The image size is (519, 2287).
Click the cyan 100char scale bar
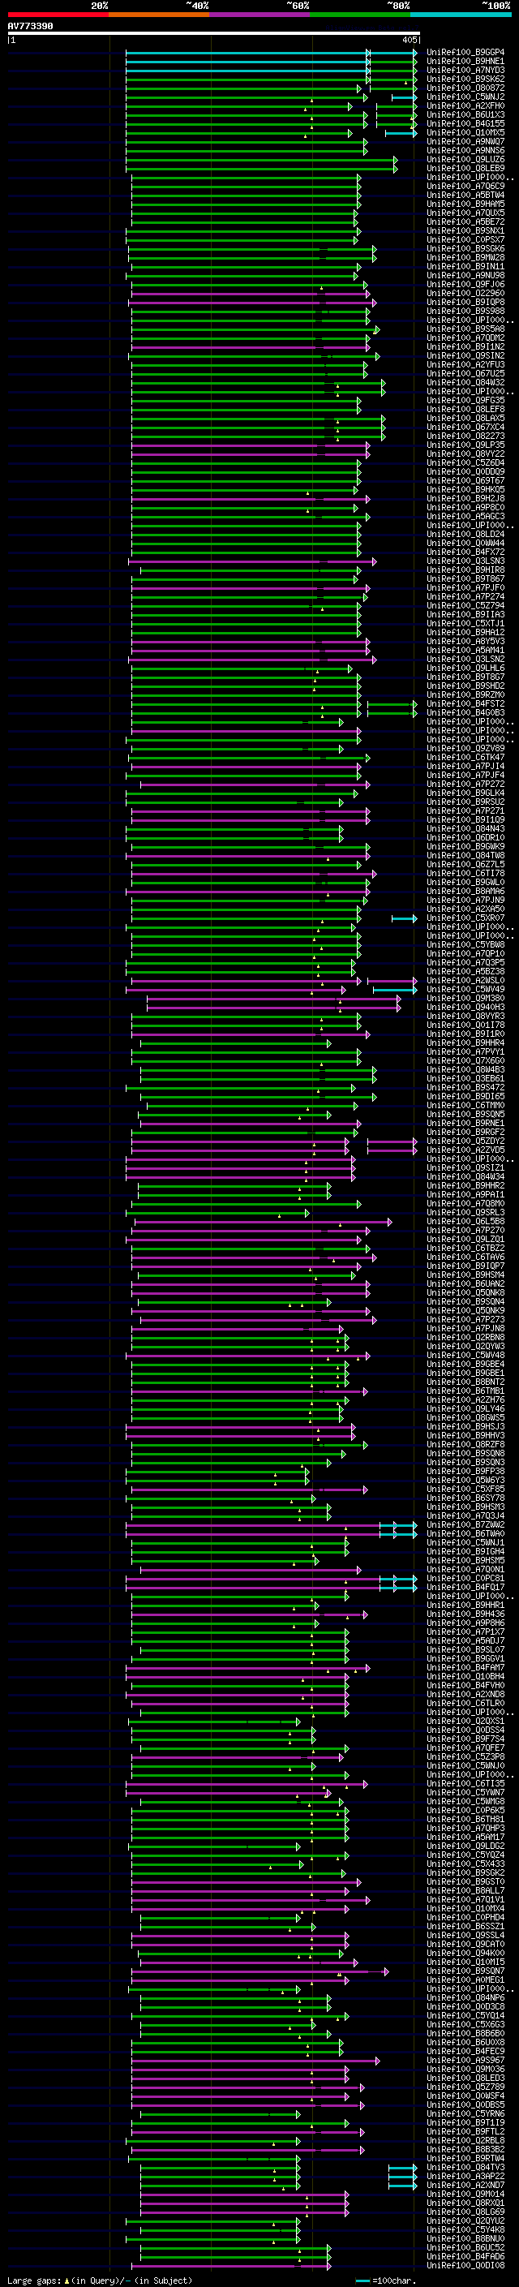[362, 2280]
